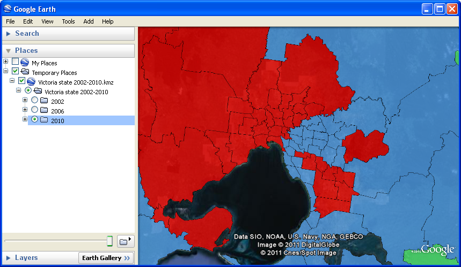
Task: Maximize the Google Earth window
Action: [x=440, y=9]
